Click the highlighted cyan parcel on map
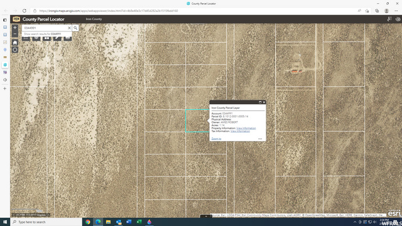Viewport: 402px width, 226px height. coord(197,121)
